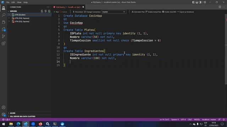Screen dimensions: 227x127
Task: Expand the second UTN (SQL Express) node
Action: pos(9,22)
